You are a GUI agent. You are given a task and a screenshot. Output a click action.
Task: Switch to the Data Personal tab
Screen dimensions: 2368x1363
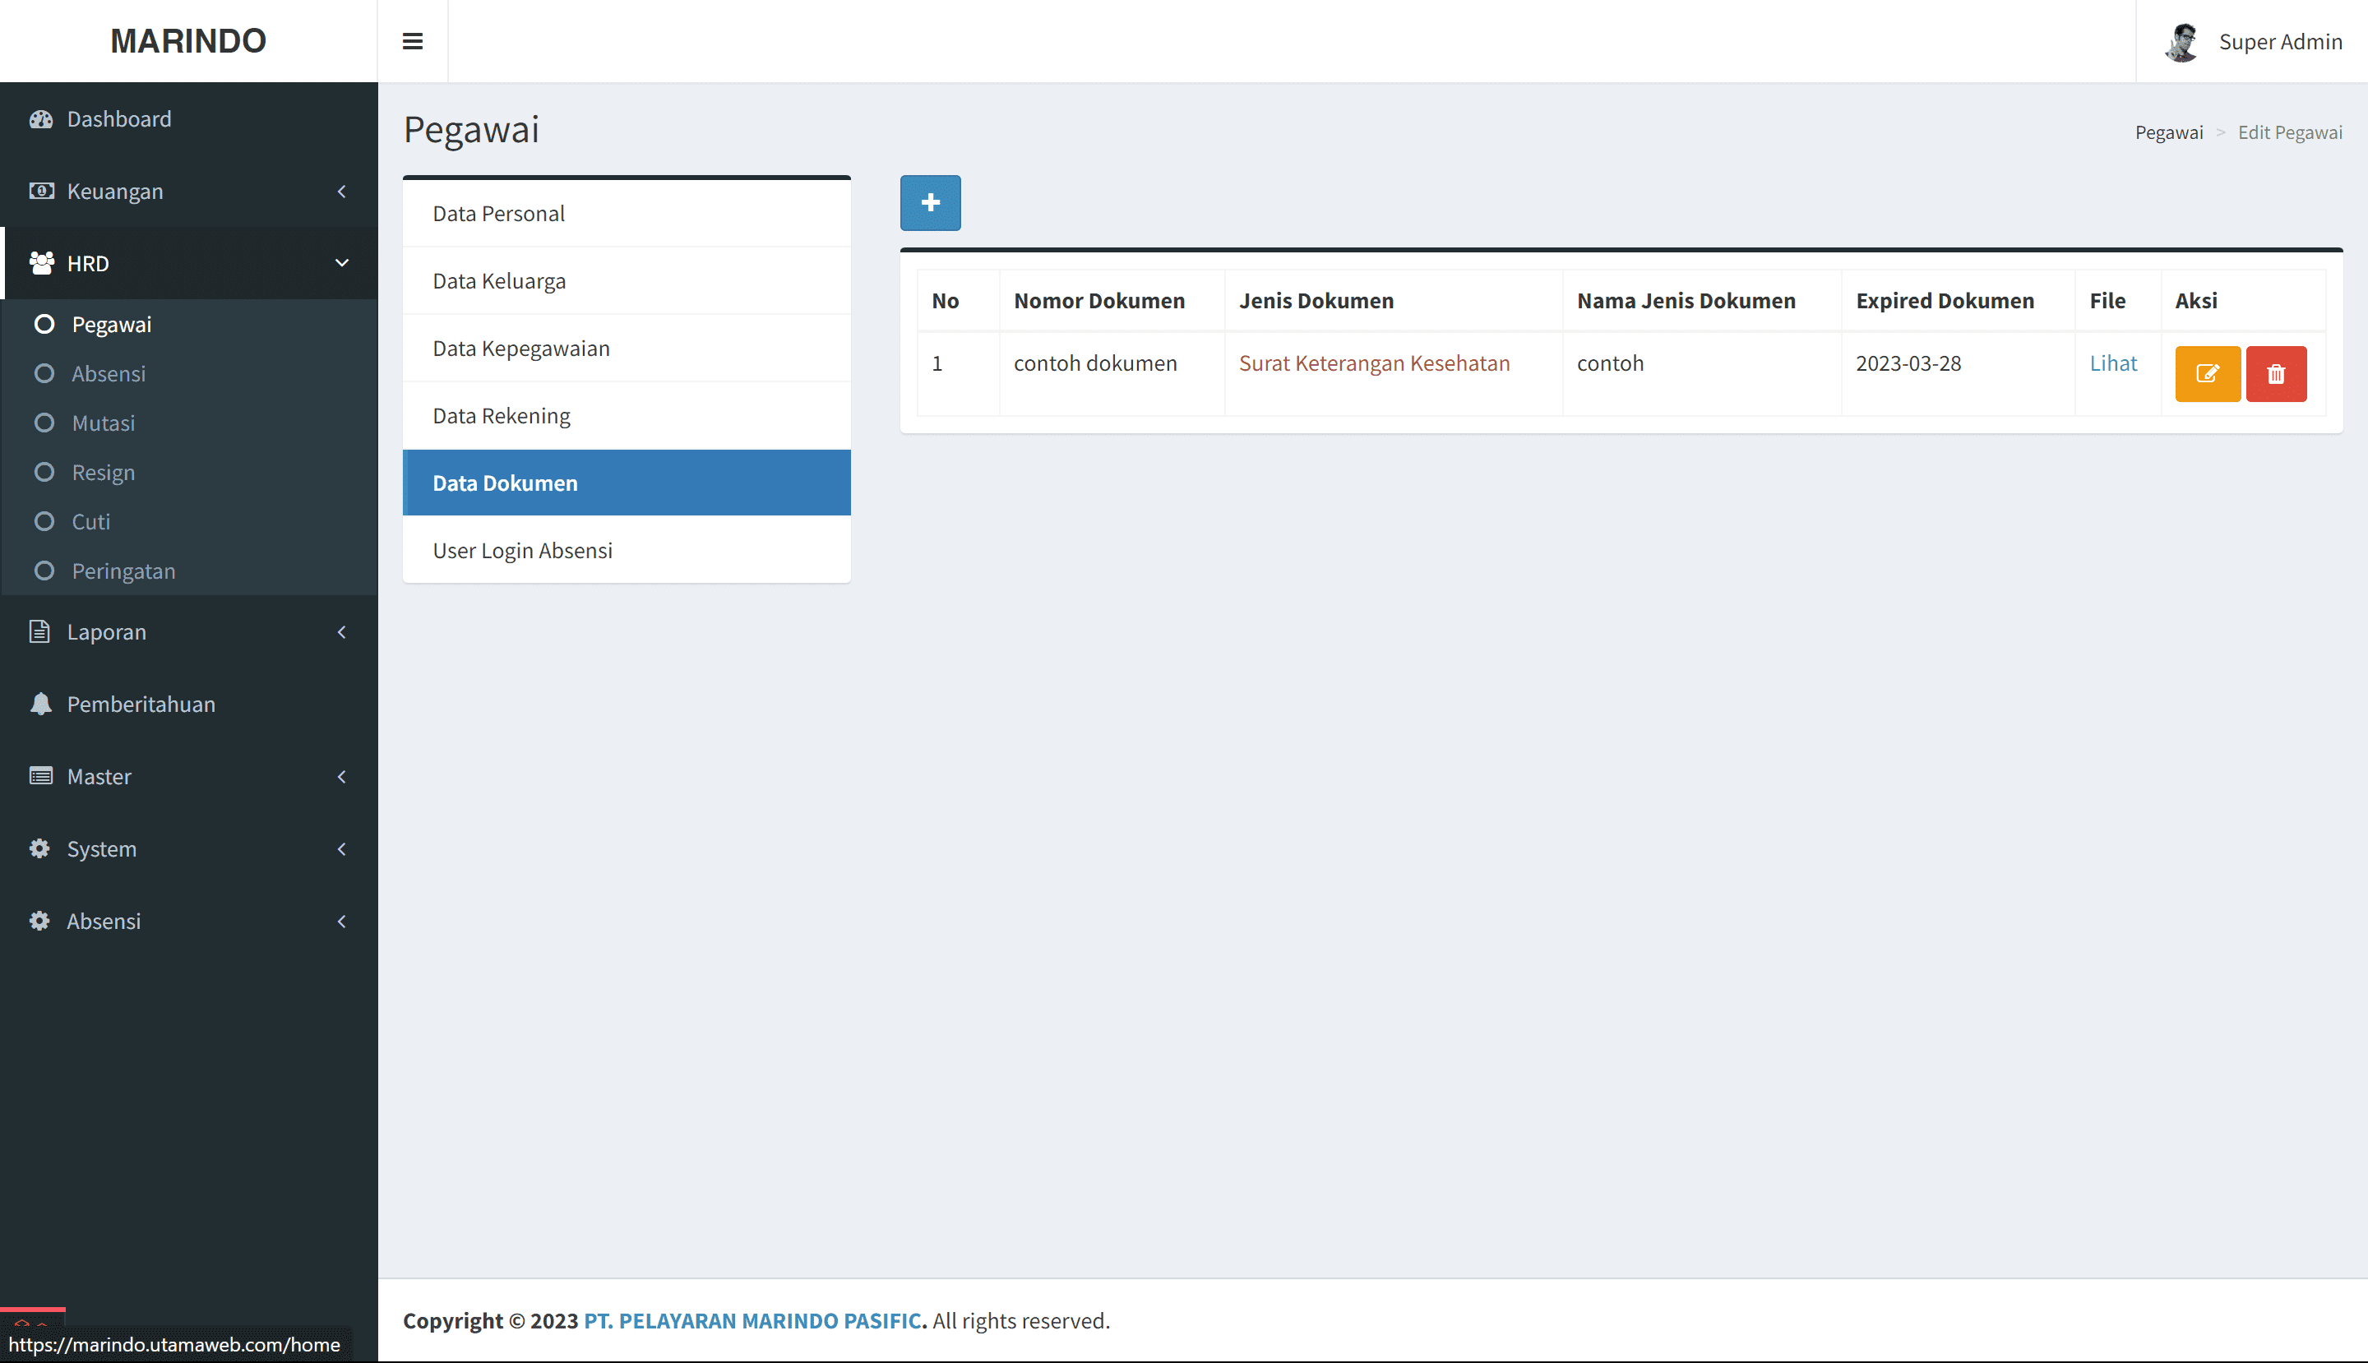click(498, 214)
